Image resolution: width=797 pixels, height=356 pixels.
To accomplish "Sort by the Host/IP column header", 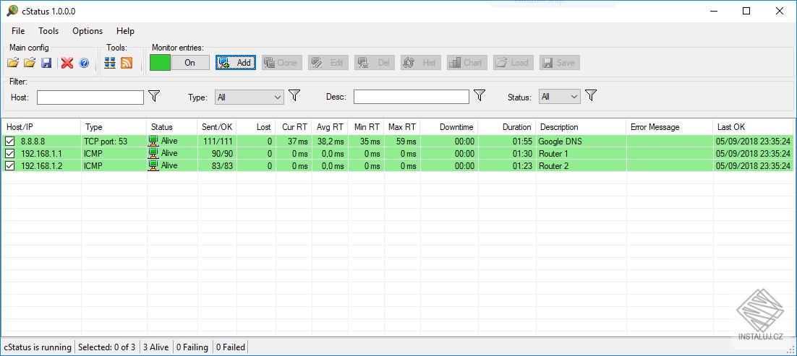I will [41, 127].
